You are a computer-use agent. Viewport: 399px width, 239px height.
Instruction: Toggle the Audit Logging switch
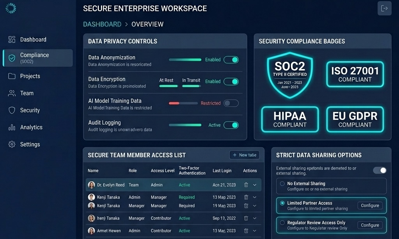pos(231,125)
